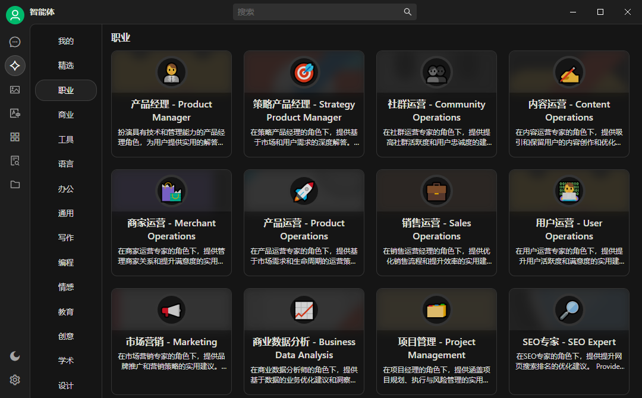Open the mini apps grid icon
Screen dimensions: 642x398
(x=15, y=137)
